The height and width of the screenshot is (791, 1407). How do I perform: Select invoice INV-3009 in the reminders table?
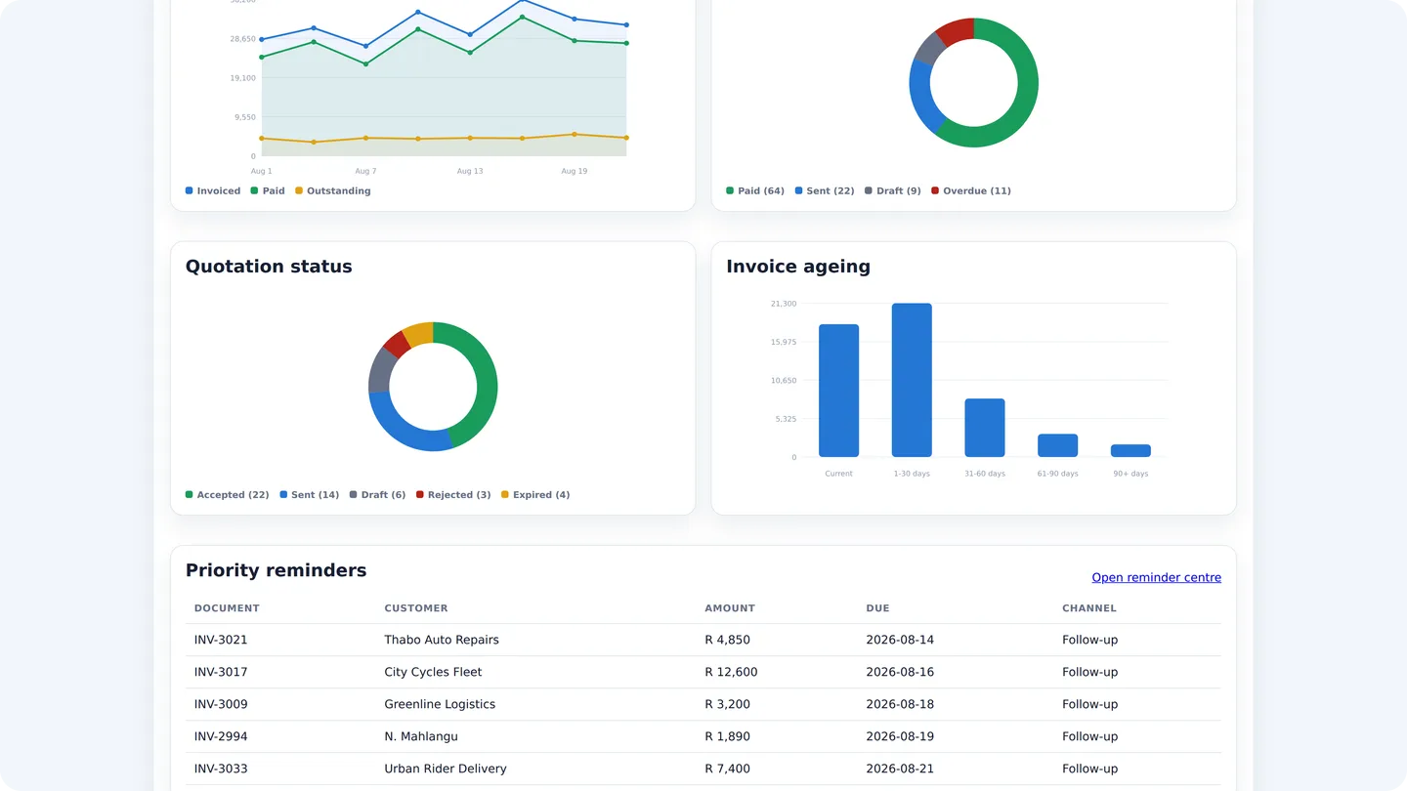click(x=221, y=704)
